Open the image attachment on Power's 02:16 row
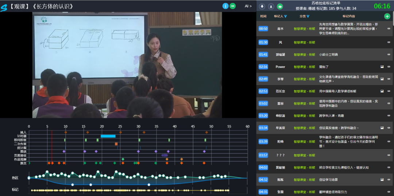 click(x=382, y=67)
